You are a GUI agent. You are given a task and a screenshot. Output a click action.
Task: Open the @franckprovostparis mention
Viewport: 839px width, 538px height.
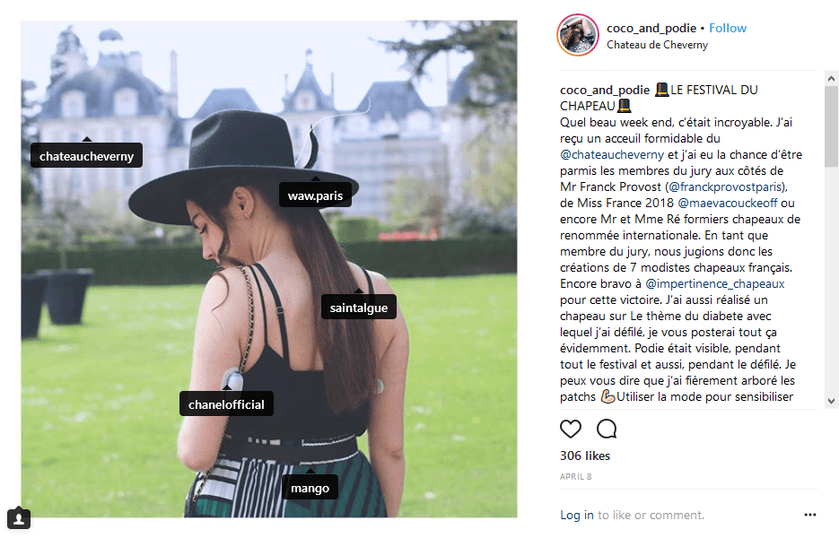click(727, 187)
